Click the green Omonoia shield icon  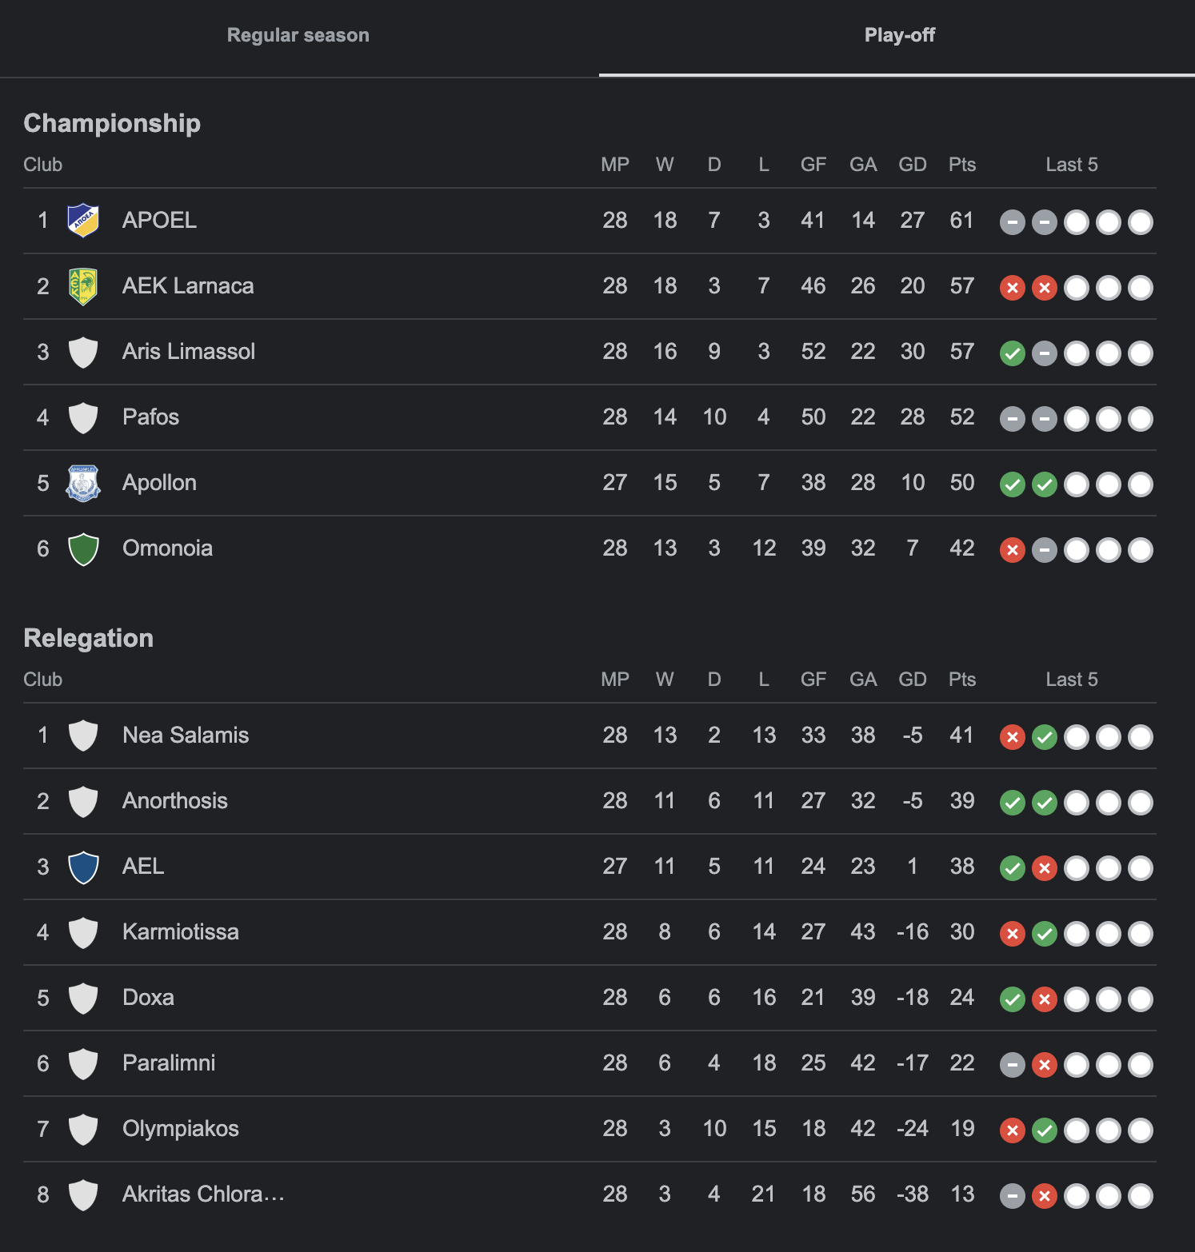(83, 548)
